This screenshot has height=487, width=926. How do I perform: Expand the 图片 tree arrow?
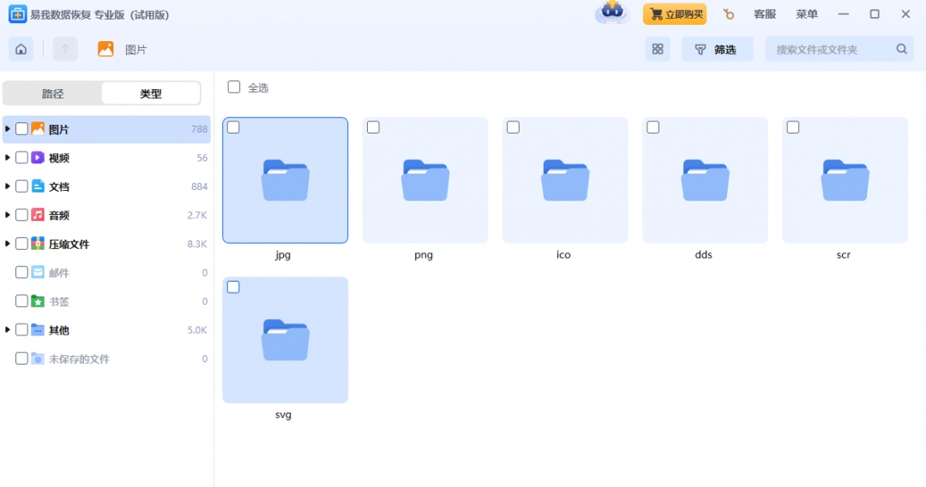7,128
